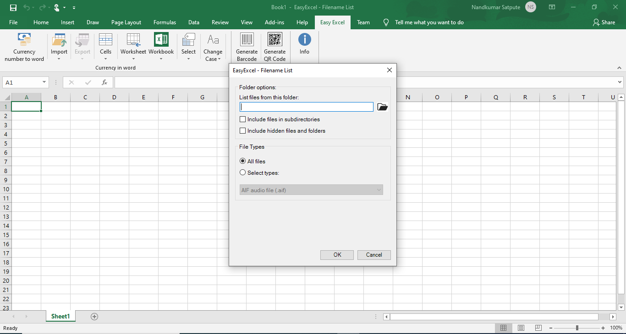The height and width of the screenshot is (334, 626).
Task: Zoom in with the plus button
Action: tap(603, 328)
